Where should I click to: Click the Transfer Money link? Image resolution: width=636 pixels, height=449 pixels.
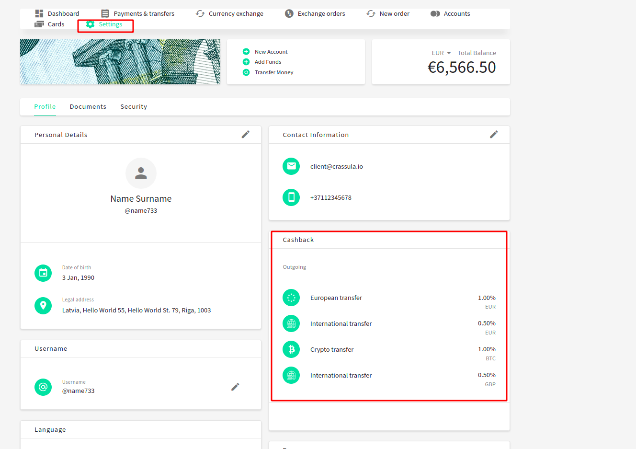(273, 72)
